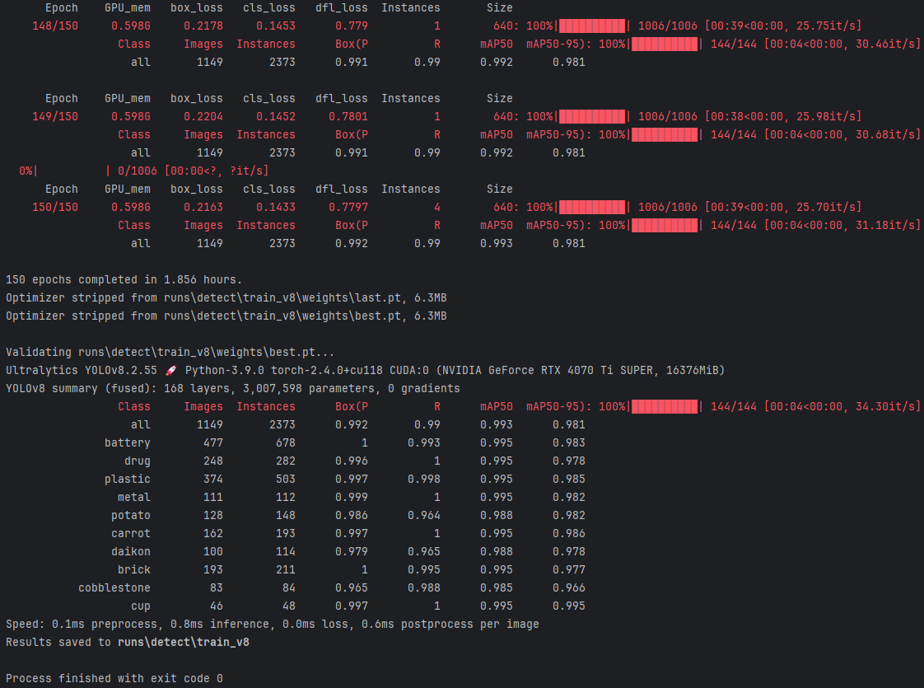
Task: Click the 'carrot' class row label
Action: click(x=131, y=534)
